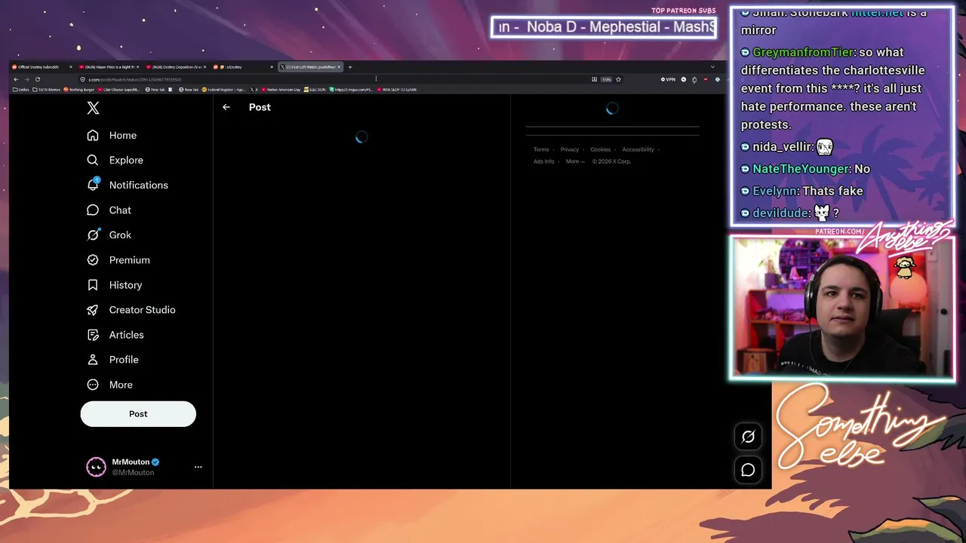Switch to the Destiny Deposition YouTube tab
The width and height of the screenshot is (966, 543).
(177, 67)
